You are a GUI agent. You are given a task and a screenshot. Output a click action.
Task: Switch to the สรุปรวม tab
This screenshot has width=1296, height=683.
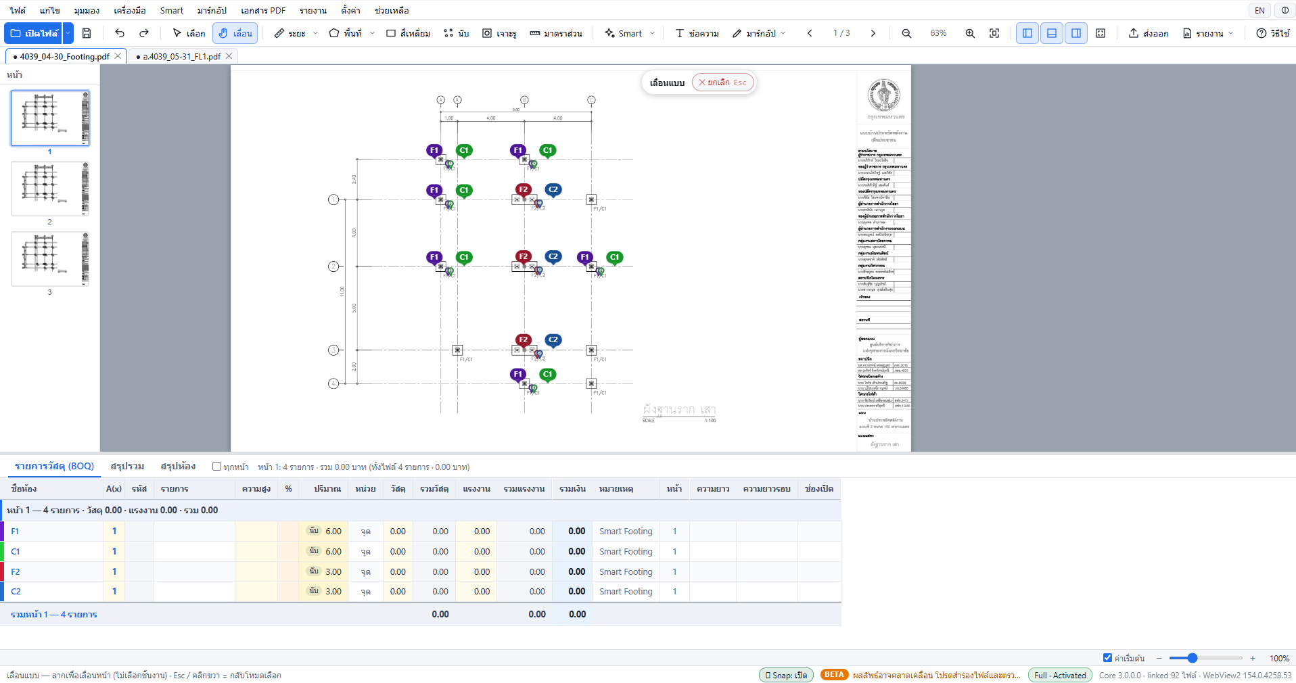coord(127,467)
